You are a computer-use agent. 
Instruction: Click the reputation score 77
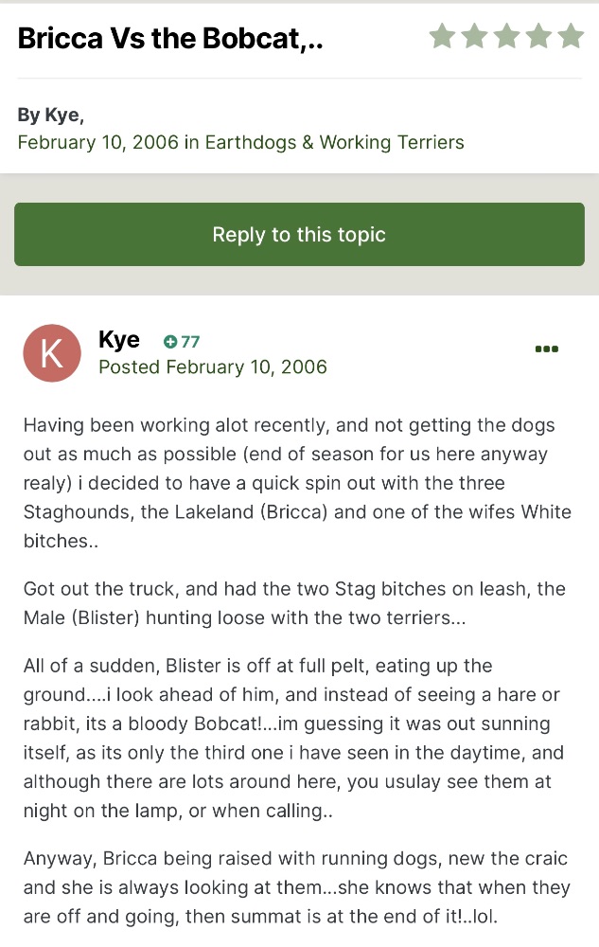[189, 342]
